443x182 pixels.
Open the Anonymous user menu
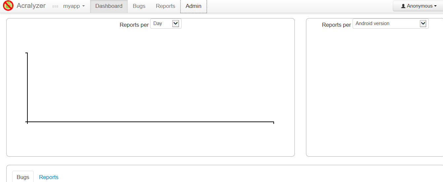pos(419,6)
